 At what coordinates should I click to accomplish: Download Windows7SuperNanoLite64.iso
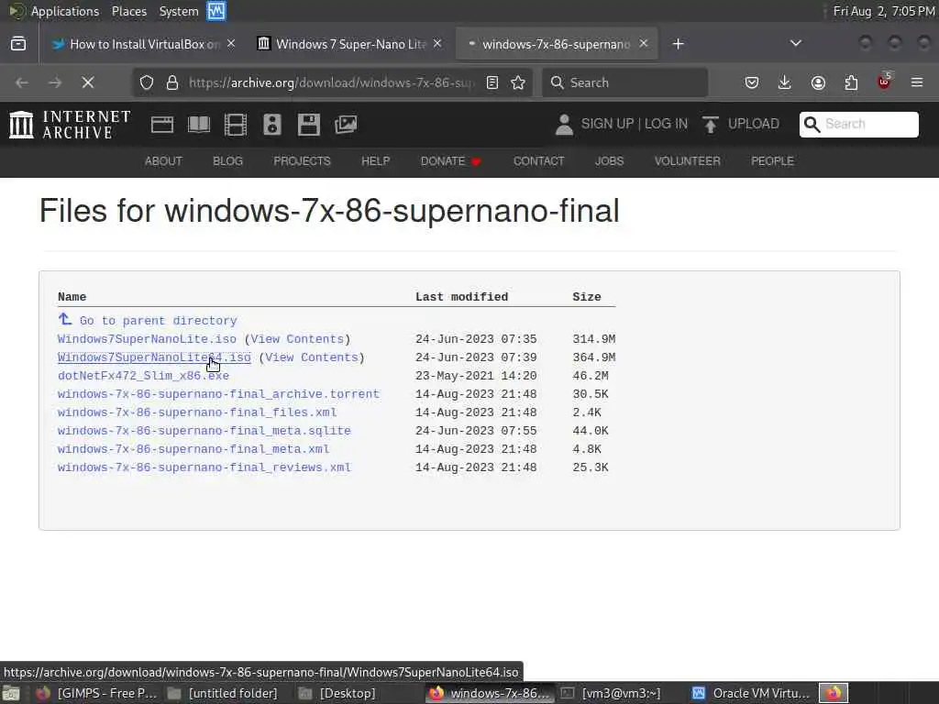(154, 357)
